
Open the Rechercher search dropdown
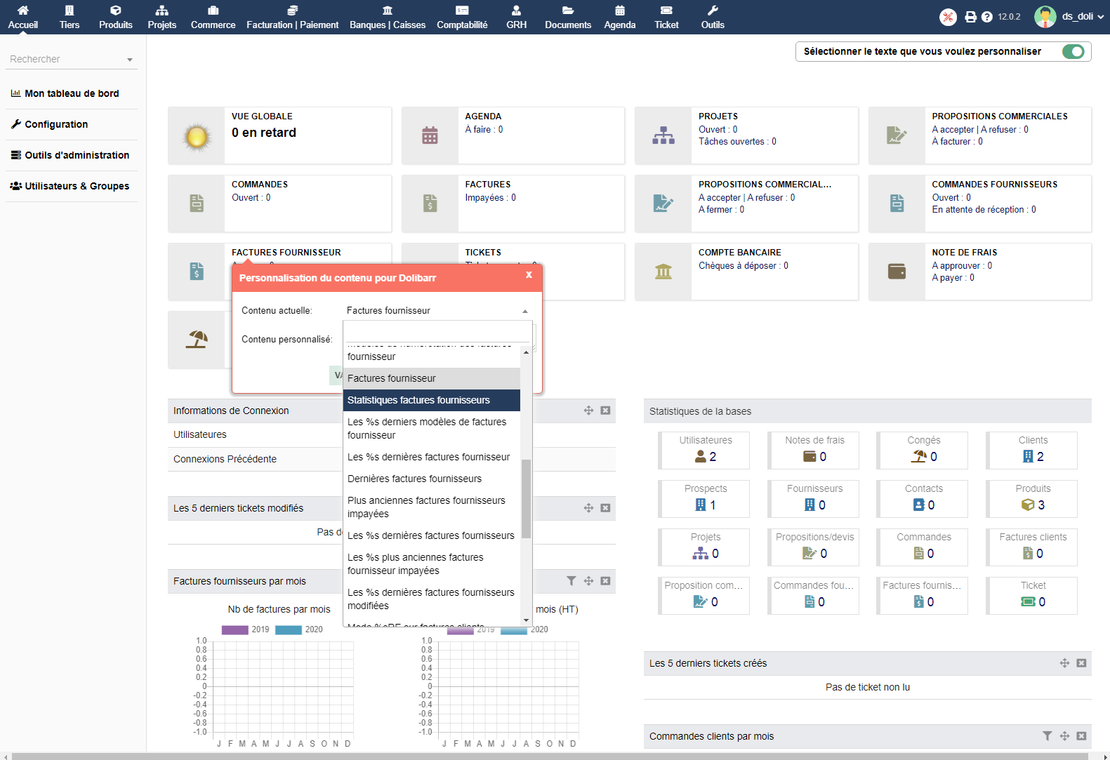72,59
